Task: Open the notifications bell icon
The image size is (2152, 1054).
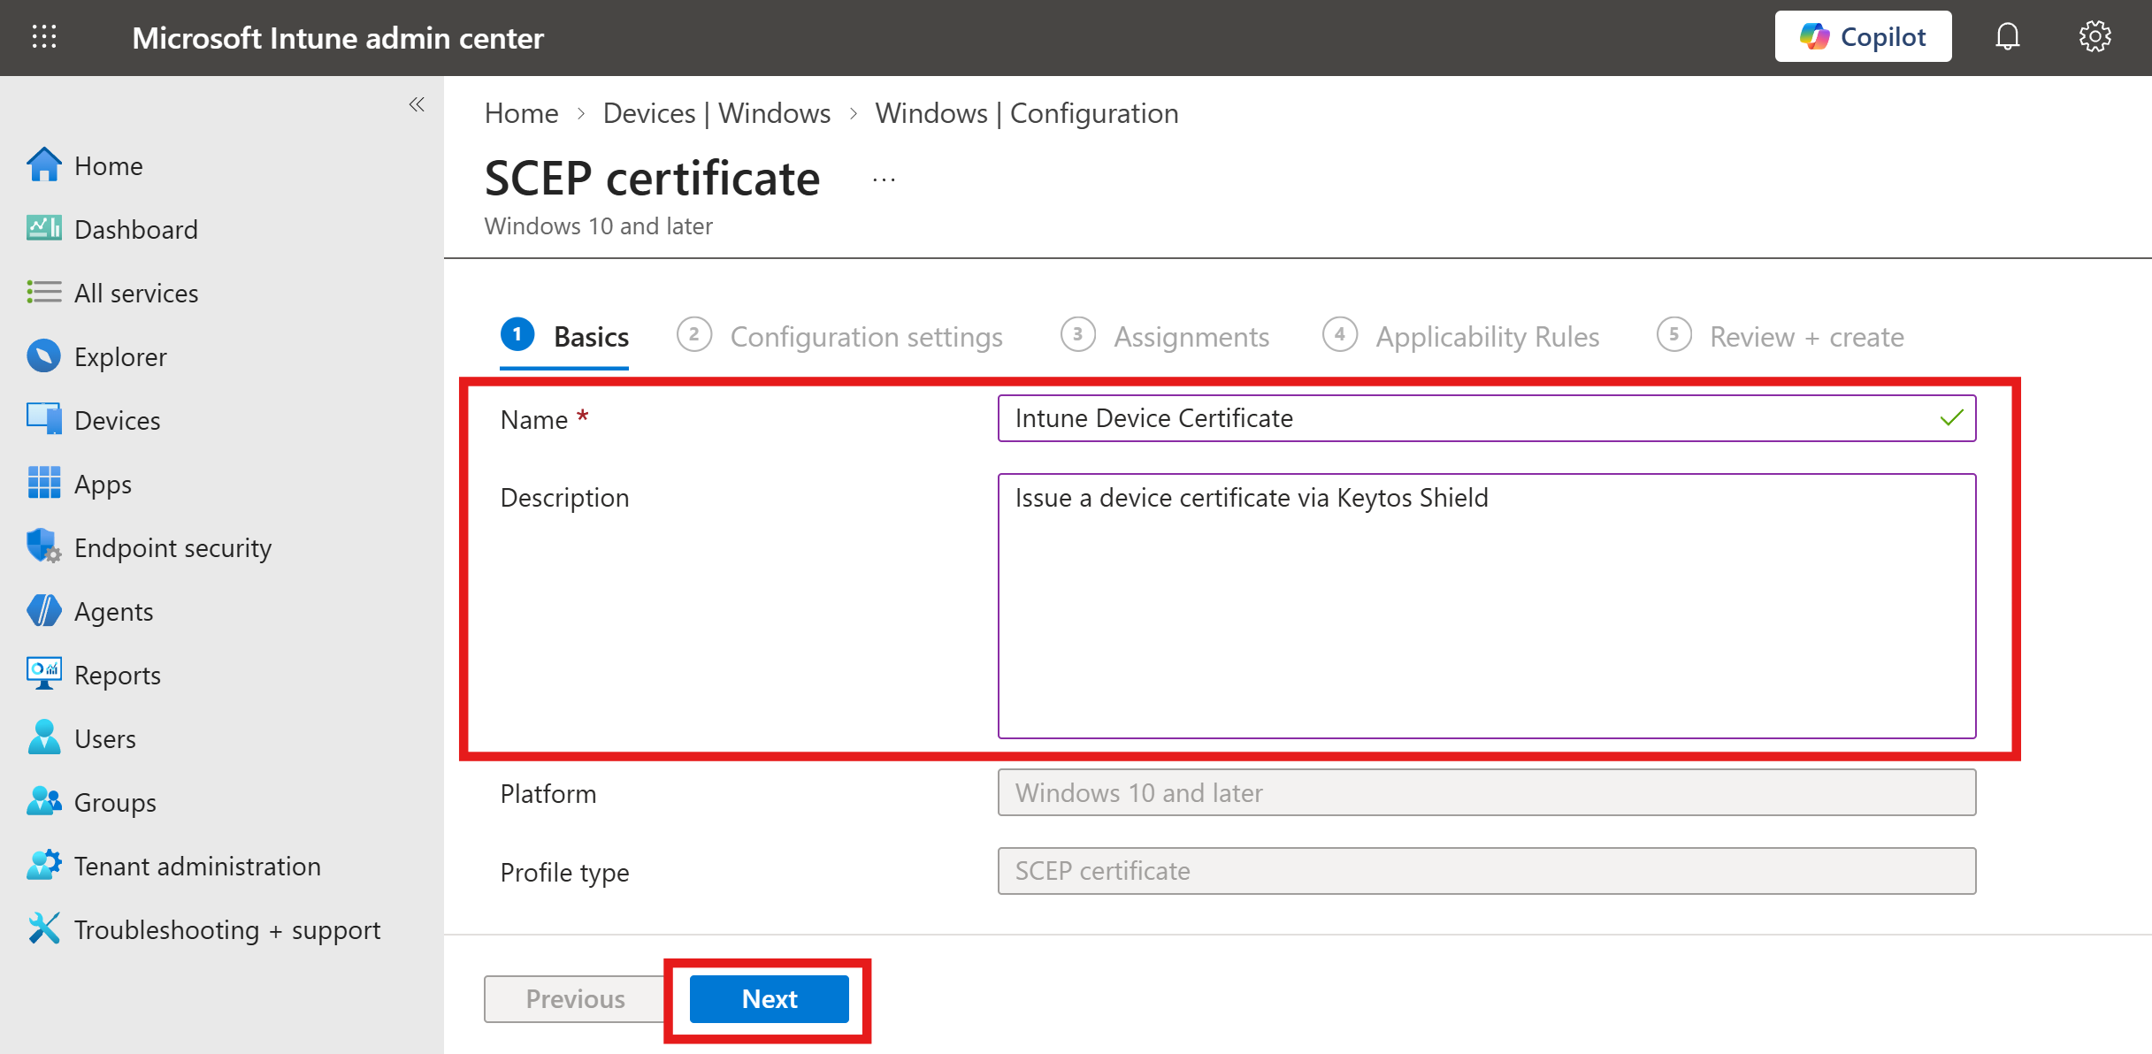Action: pos(2008,37)
